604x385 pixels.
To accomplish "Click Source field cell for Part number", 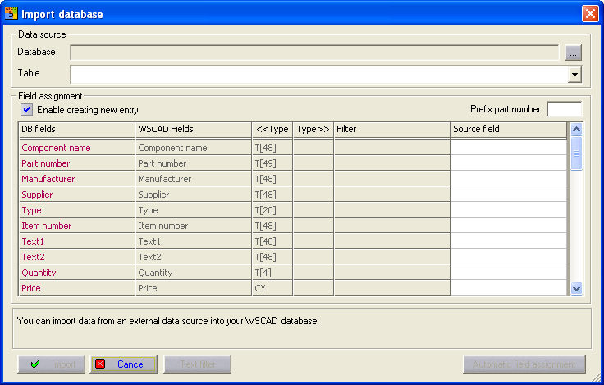I will click(x=509, y=163).
